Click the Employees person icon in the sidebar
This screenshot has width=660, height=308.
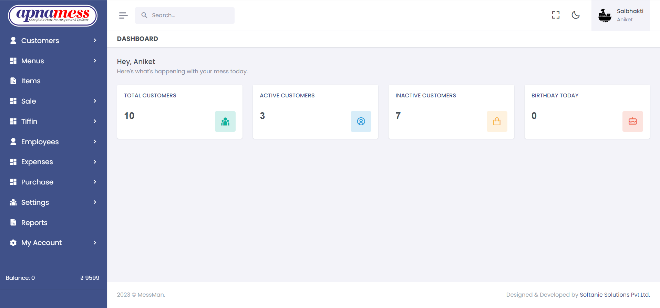[13, 141]
